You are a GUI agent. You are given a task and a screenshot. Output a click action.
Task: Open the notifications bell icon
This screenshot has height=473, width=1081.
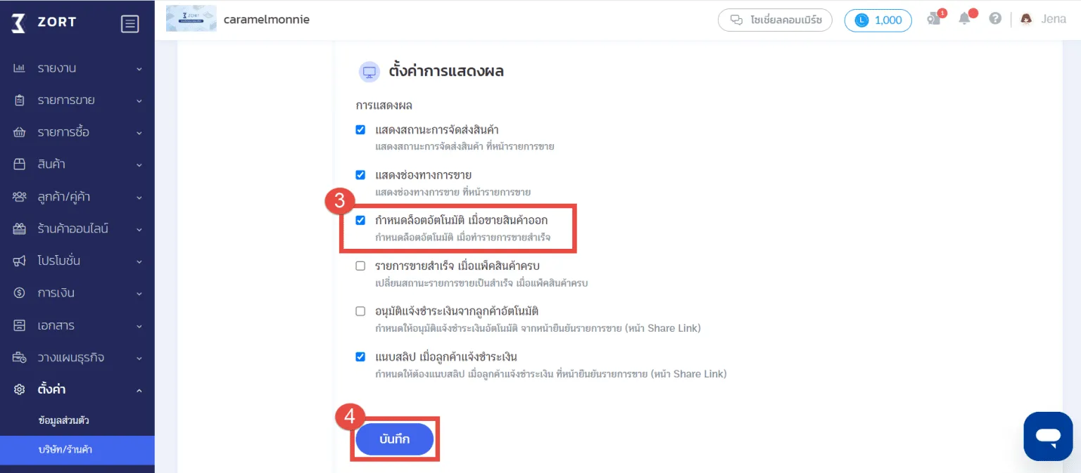pos(965,19)
